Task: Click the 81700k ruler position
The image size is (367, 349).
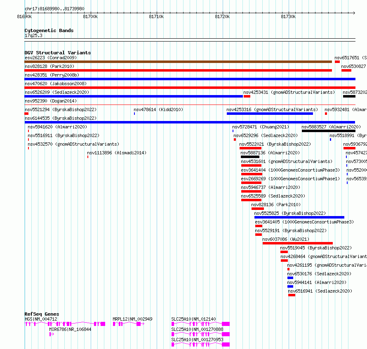Action: coord(90,16)
